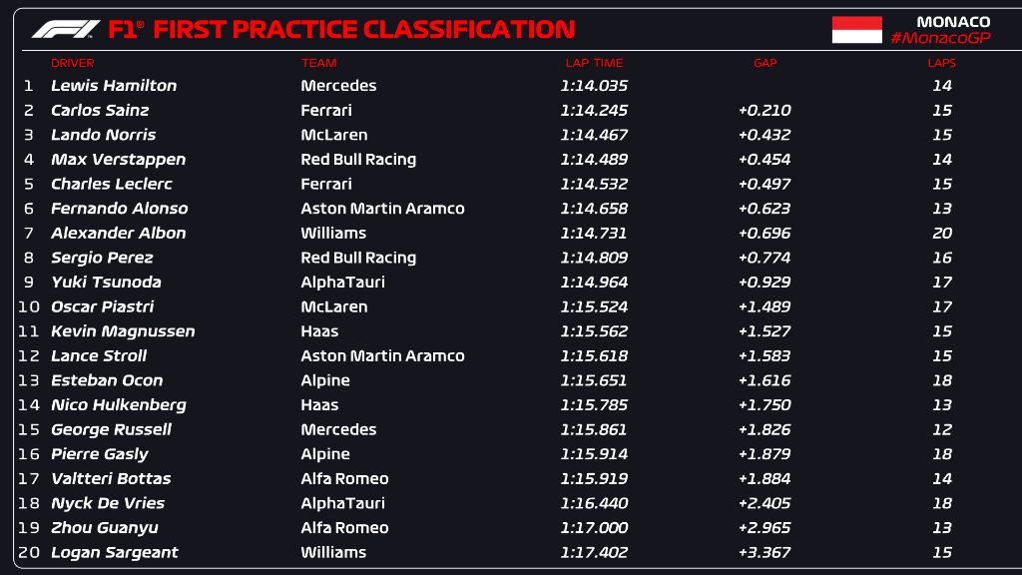
Task: Click the LAP TIME column header
Action: pos(594,63)
